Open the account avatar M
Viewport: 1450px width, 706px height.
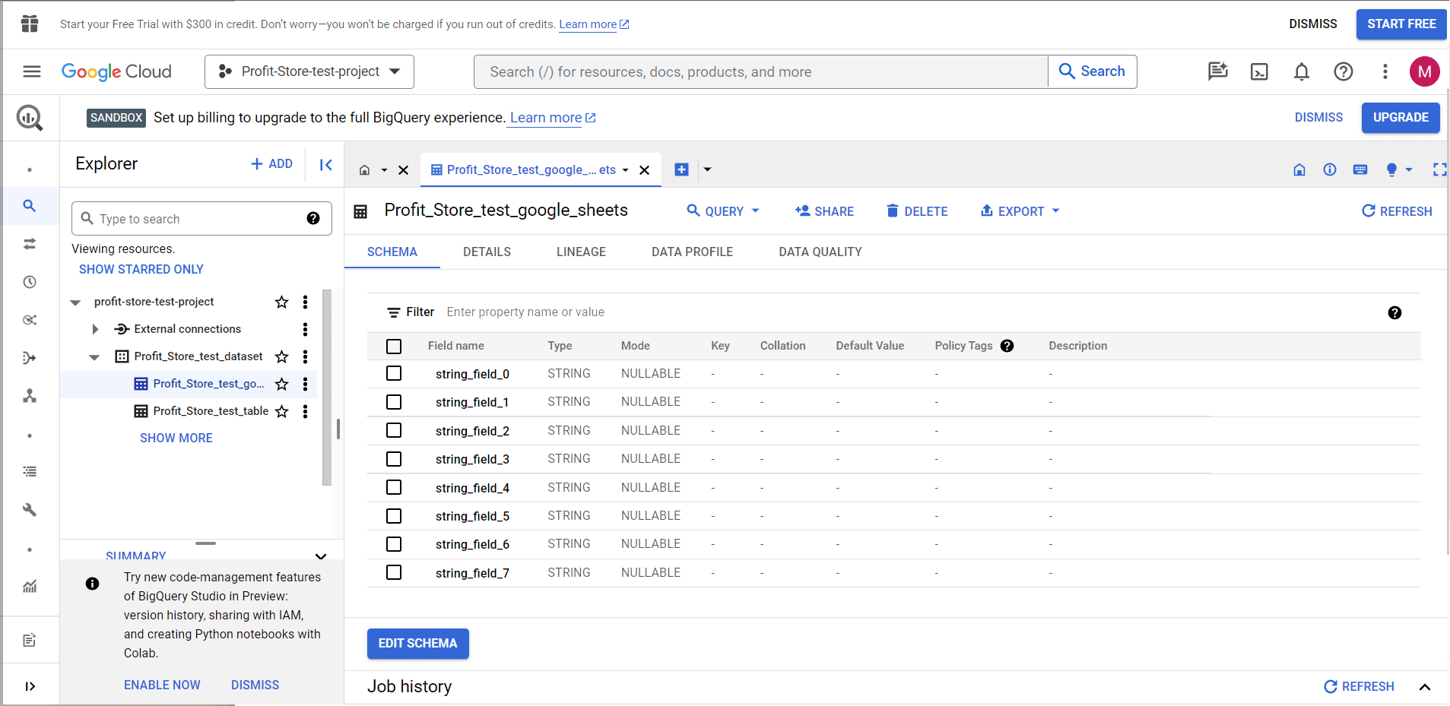[1424, 71]
